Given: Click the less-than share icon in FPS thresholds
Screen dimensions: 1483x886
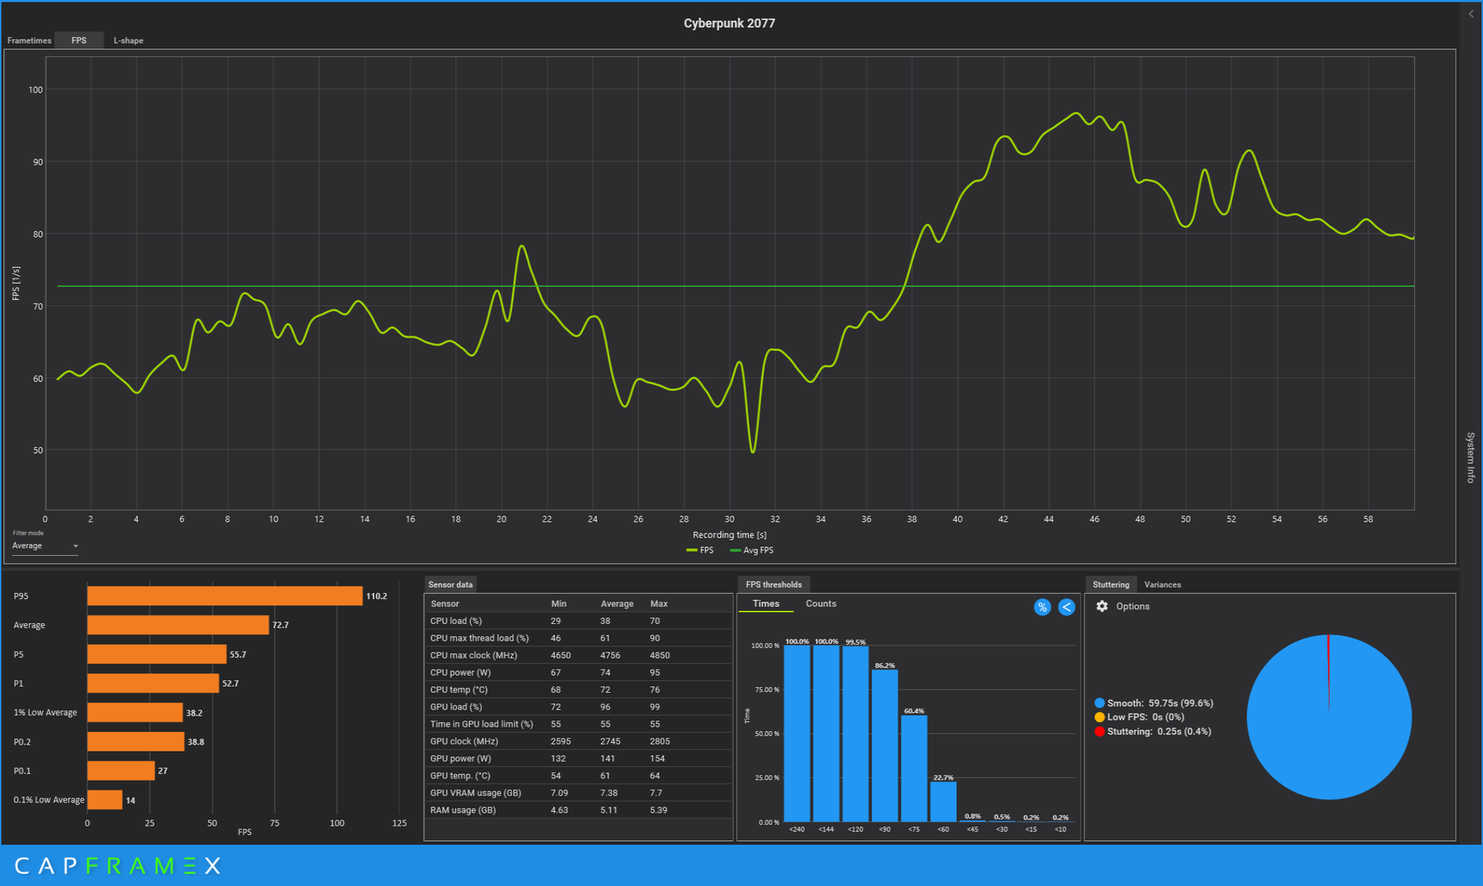Looking at the screenshot, I should (x=1067, y=608).
